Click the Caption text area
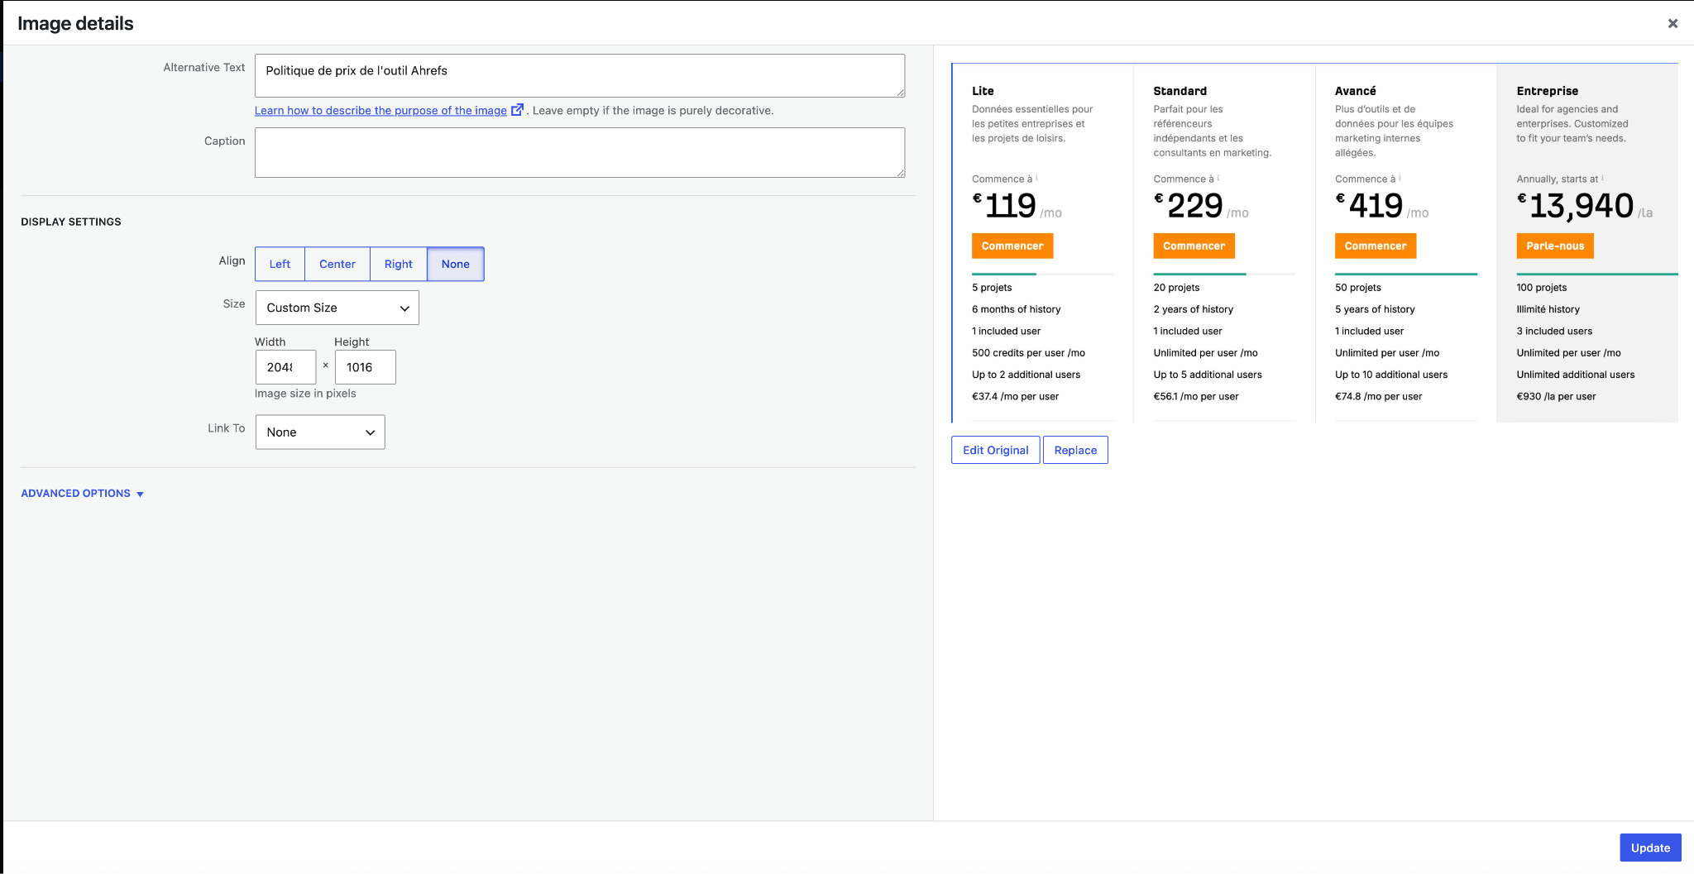This screenshot has width=1694, height=874. [x=580, y=152]
